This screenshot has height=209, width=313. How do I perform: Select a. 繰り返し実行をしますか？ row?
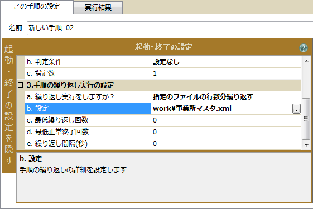[88, 97]
